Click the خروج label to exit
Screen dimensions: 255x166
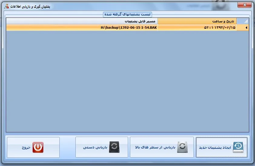click(x=26, y=148)
